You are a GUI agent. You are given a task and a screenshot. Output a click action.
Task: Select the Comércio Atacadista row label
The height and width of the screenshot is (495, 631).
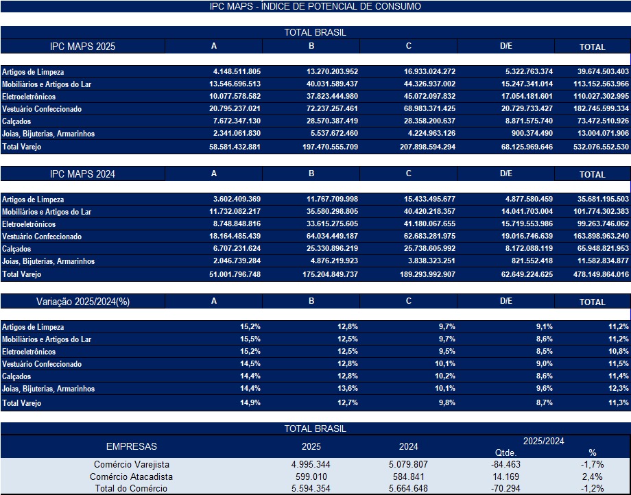[130, 476]
